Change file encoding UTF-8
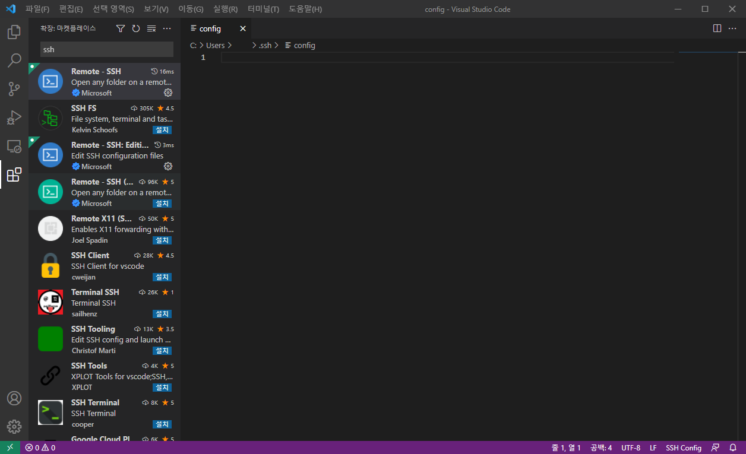This screenshot has width=746, height=454. [631, 448]
